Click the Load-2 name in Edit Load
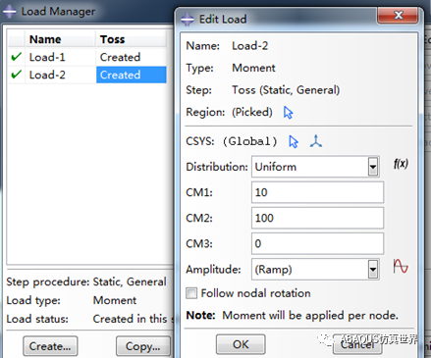The width and height of the screenshot is (431, 358). 249,46
